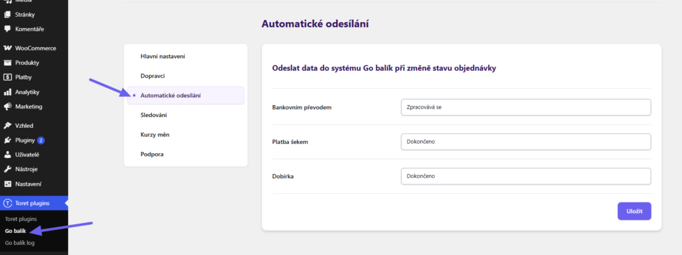
Task: Open the Platba šekem status dropdown
Action: coord(526,142)
